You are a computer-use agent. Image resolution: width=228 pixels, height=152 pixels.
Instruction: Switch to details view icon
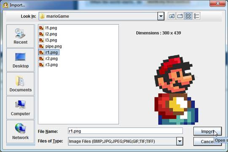pos(196,16)
